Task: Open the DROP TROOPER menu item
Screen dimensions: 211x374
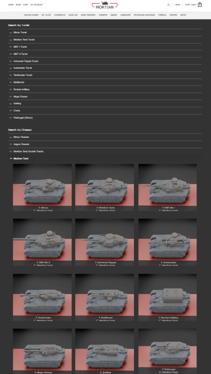Action: coord(88,15)
